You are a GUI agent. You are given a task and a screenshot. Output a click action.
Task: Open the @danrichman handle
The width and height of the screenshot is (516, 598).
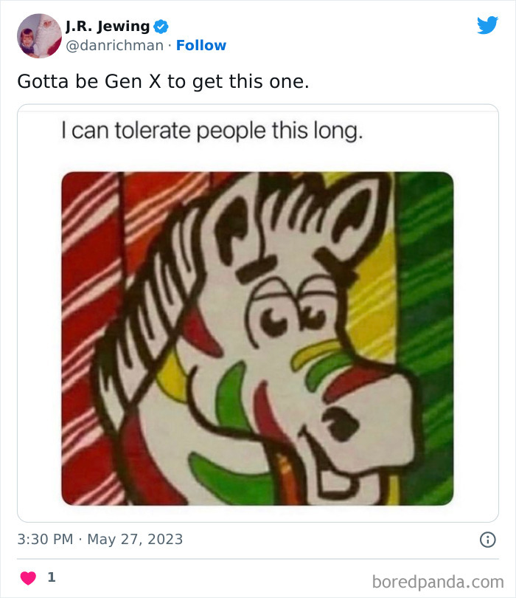(114, 45)
